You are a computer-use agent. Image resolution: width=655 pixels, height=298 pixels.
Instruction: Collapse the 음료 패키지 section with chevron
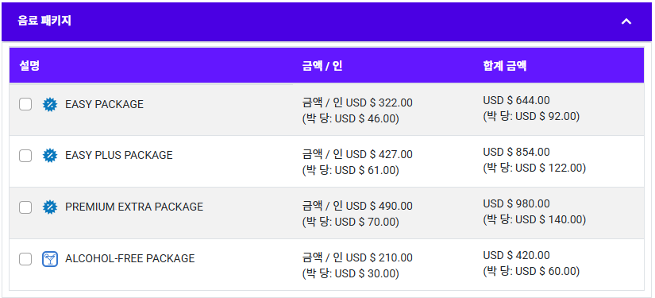626,21
